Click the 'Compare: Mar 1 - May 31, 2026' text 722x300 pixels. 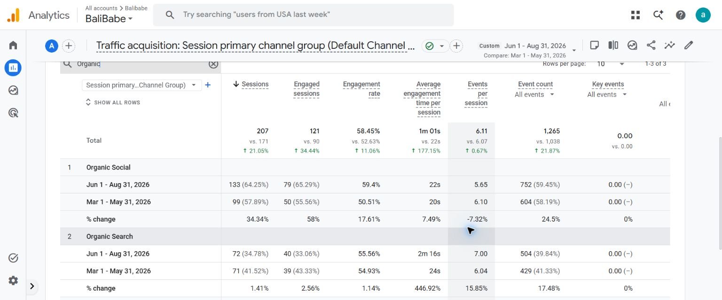coord(525,55)
